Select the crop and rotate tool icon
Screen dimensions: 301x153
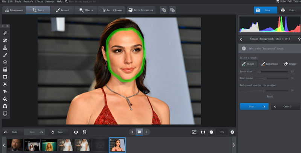pos(5,33)
